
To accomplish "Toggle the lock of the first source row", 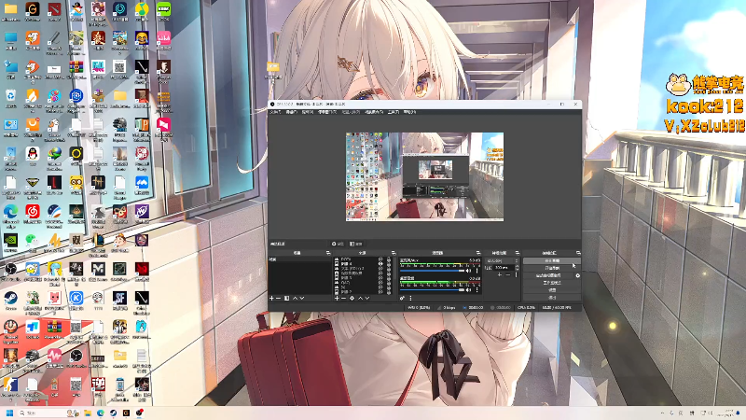I will pos(389,259).
